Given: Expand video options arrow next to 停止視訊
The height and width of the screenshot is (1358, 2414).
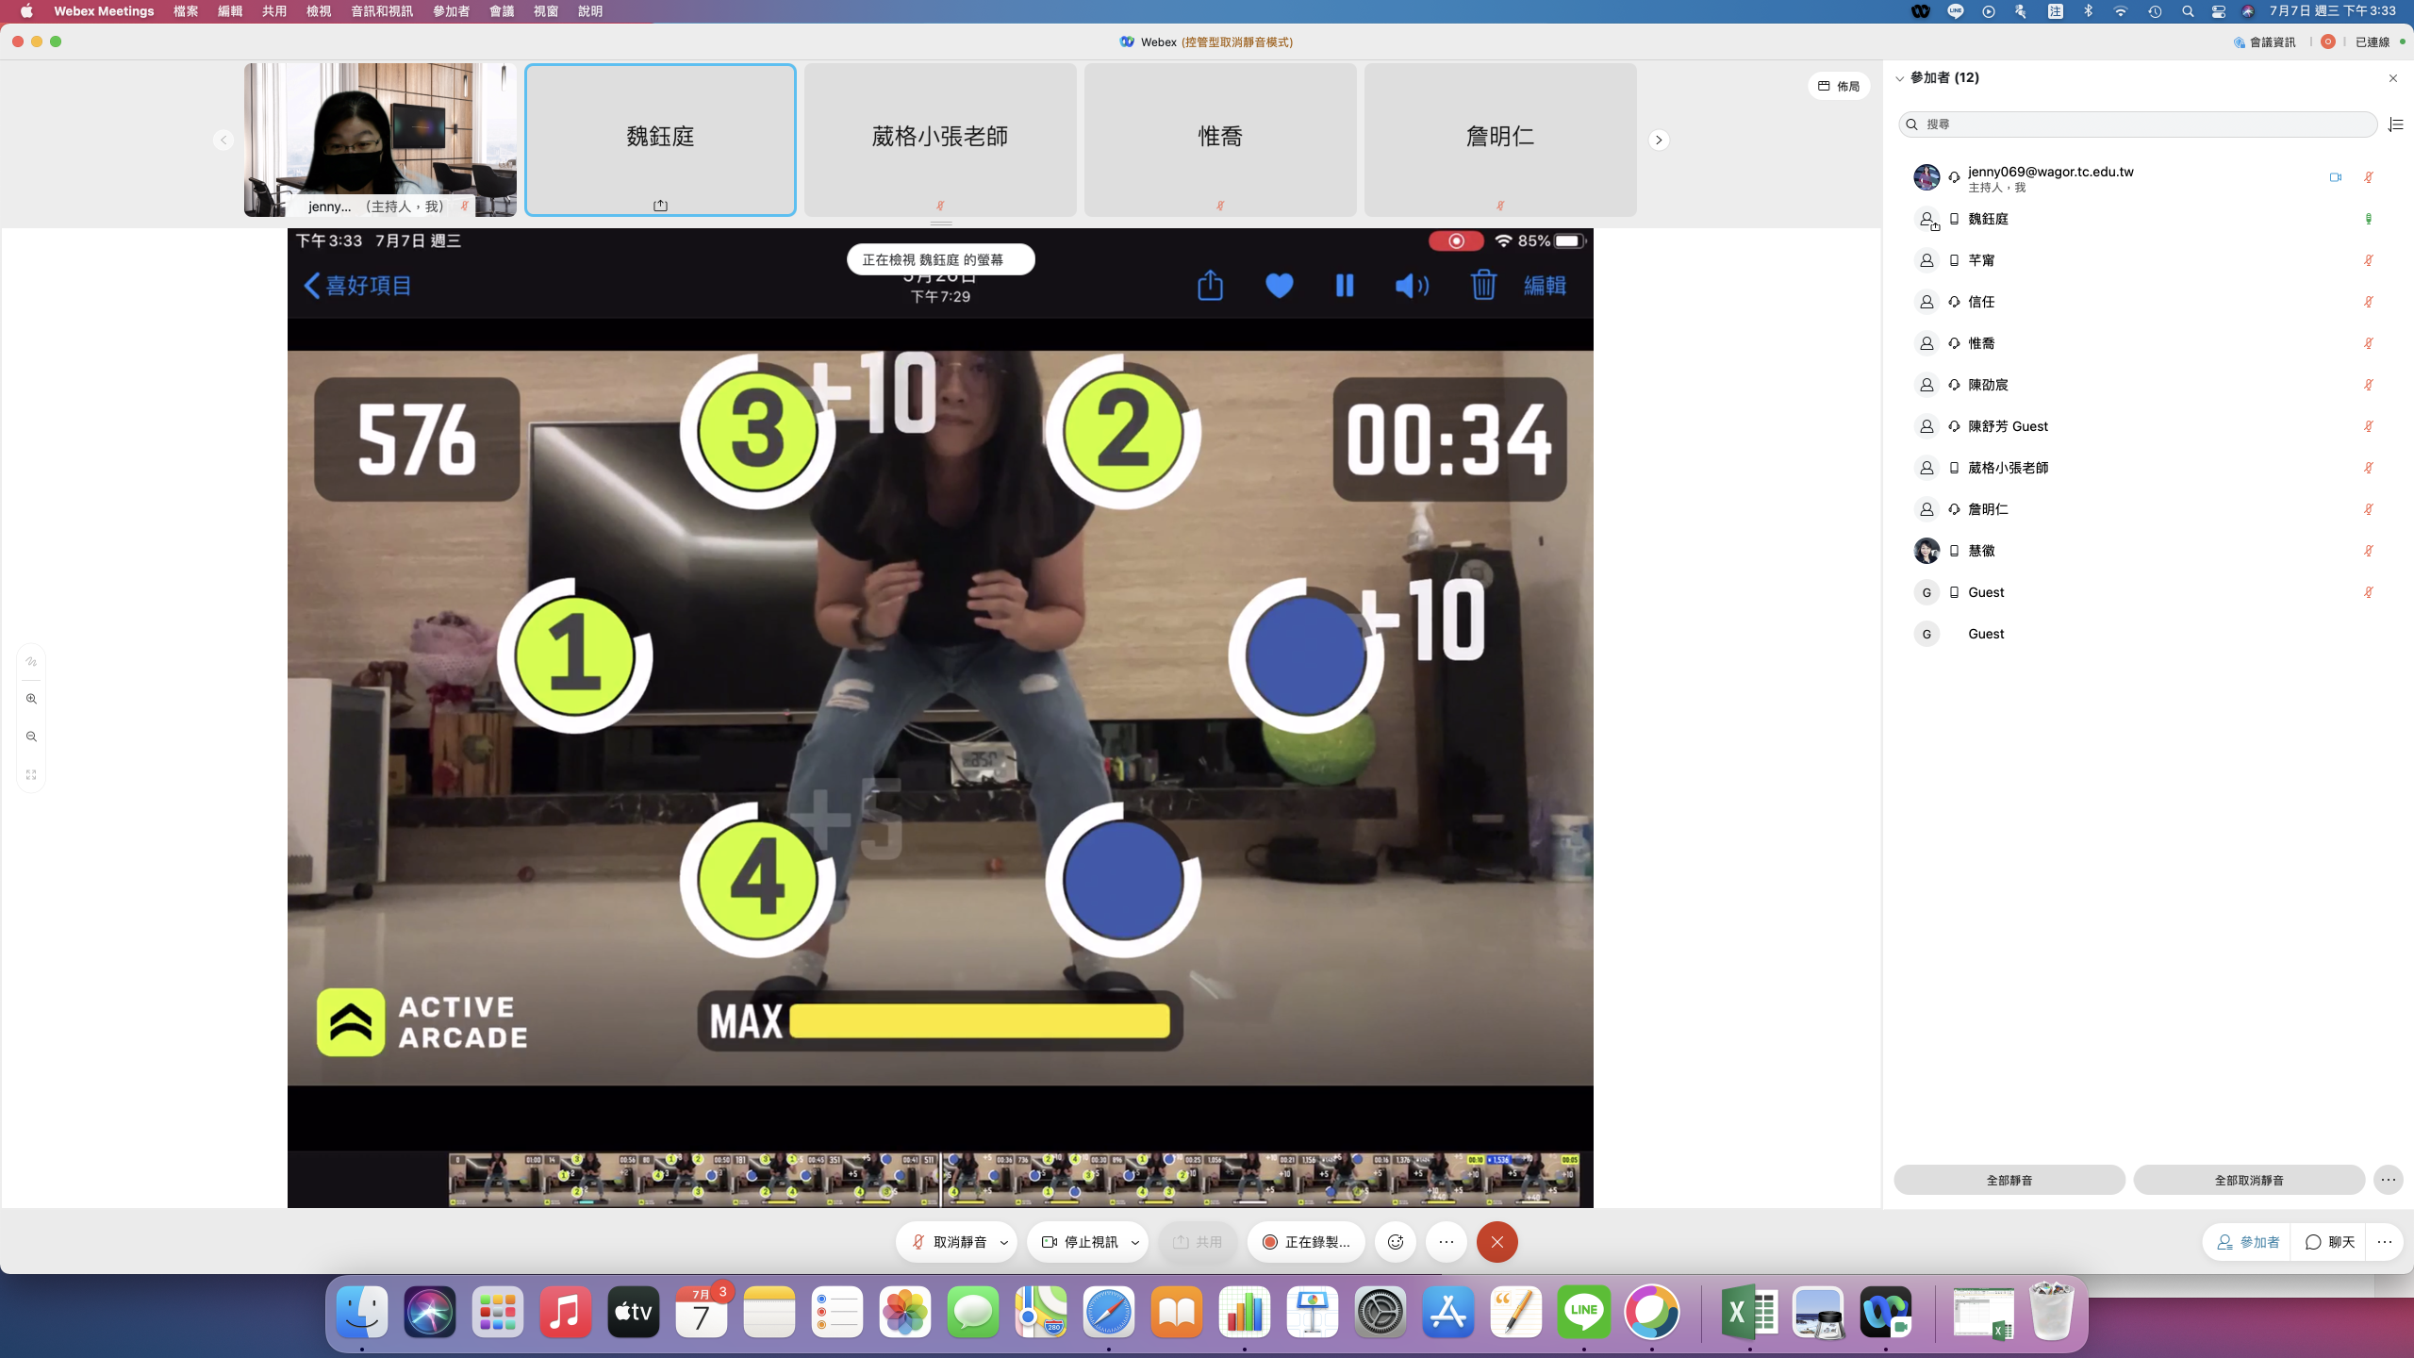Looking at the screenshot, I should click(x=1135, y=1242).
